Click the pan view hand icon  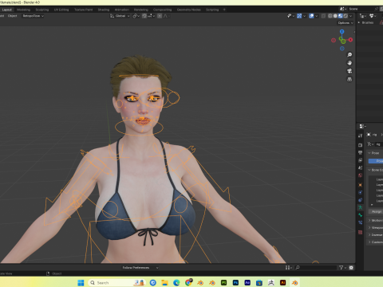[349, 63]
